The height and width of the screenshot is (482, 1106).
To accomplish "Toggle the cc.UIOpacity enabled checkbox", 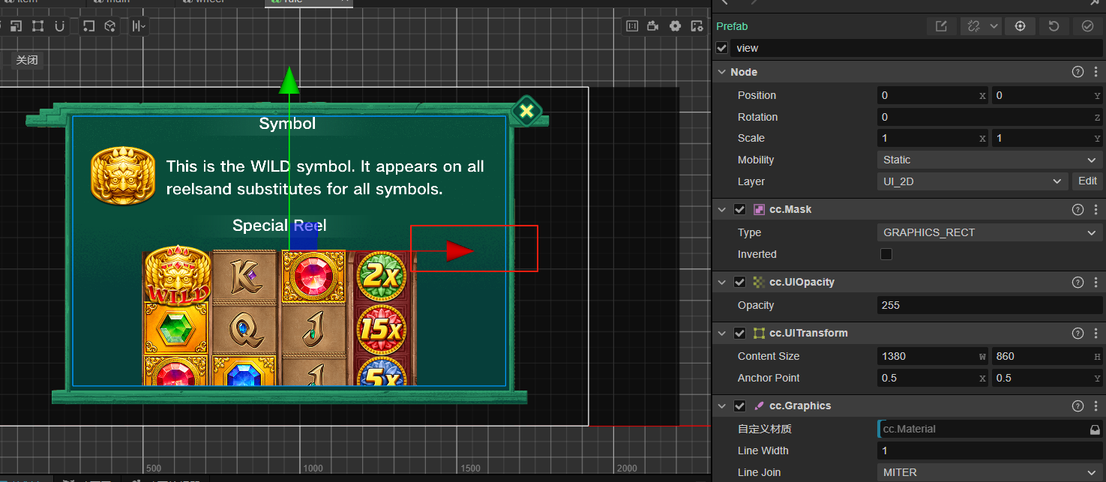I will 739,283.
